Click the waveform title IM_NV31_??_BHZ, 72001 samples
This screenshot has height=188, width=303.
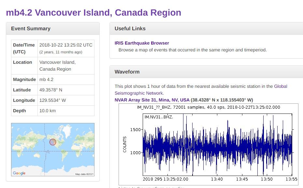(209, 107)
